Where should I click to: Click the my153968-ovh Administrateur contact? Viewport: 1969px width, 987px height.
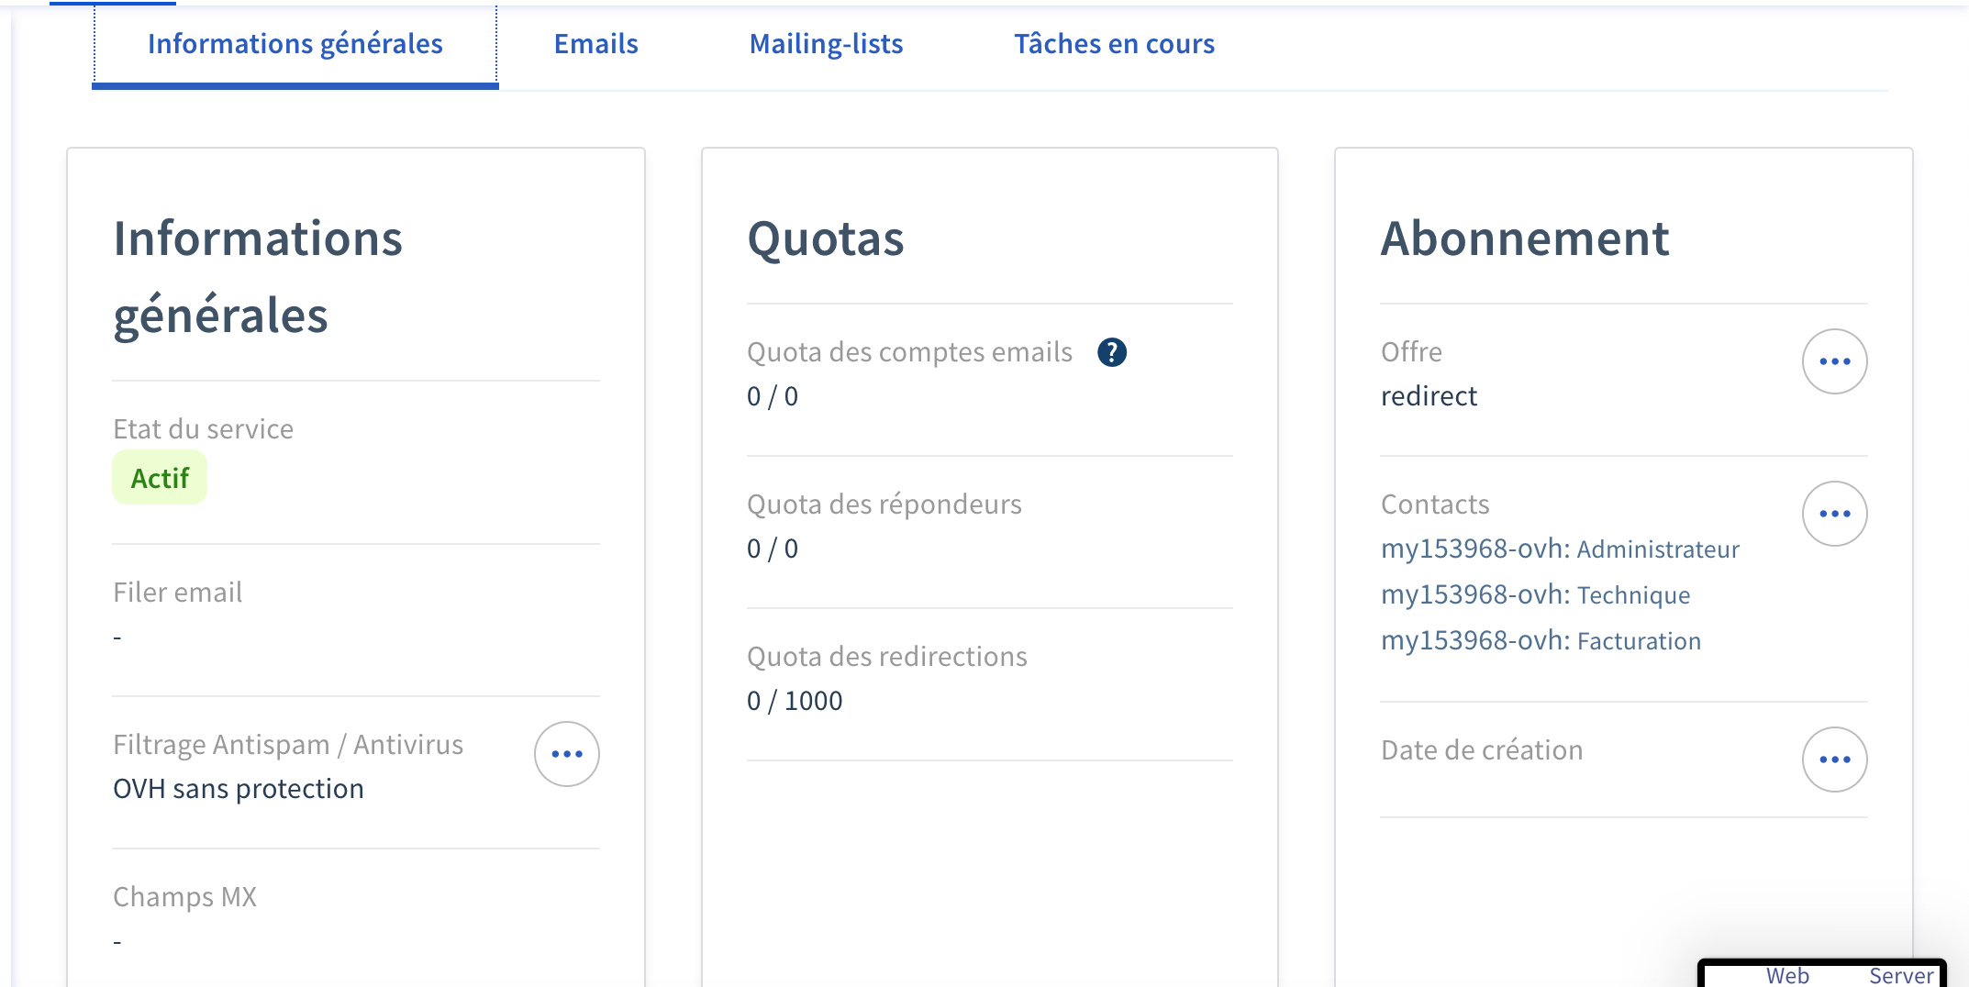point(1560,549)
